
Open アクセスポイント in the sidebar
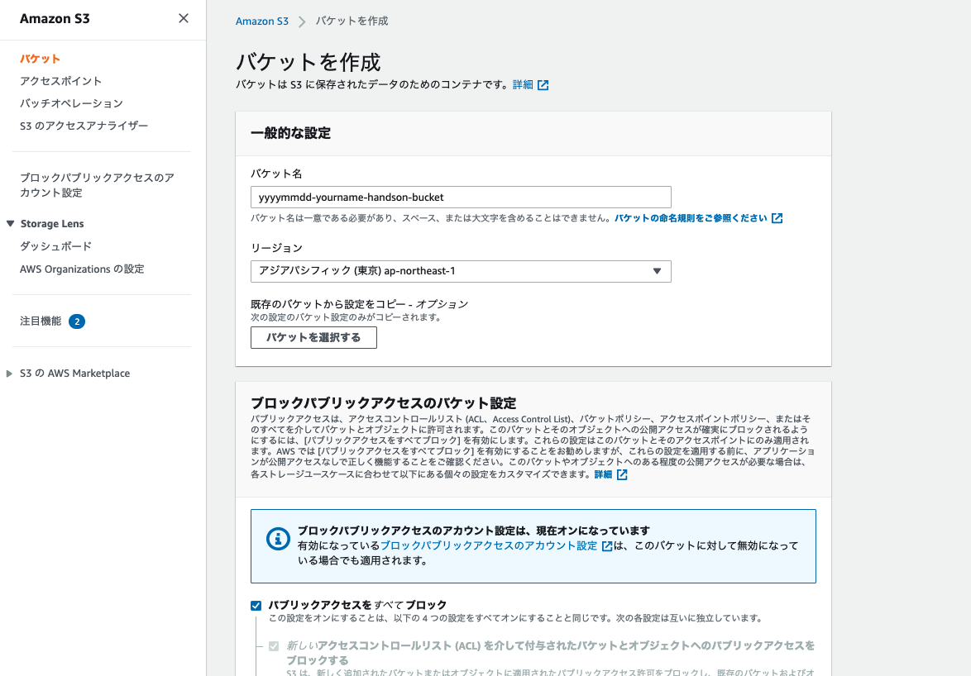60,81
